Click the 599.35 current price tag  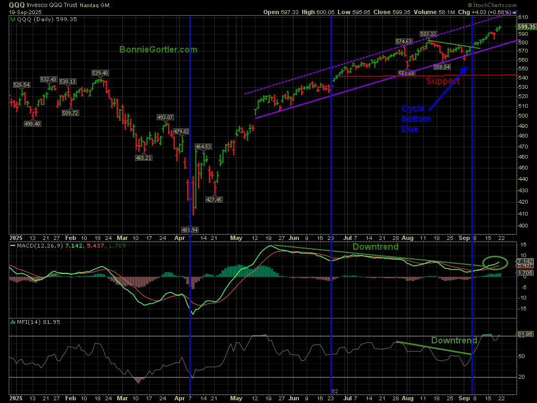click(527, 27)
